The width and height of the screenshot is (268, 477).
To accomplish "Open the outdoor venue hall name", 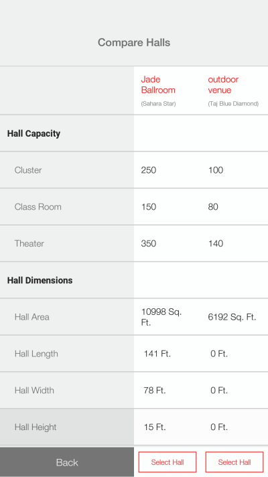I will 223,85.
